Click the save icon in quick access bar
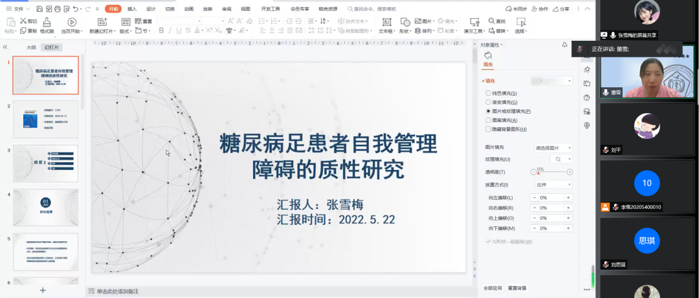Screen dimensions: 699x298 point(40,9)
